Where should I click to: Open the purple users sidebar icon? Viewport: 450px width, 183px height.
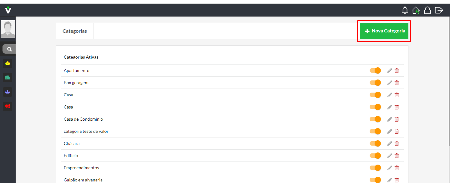8,92
